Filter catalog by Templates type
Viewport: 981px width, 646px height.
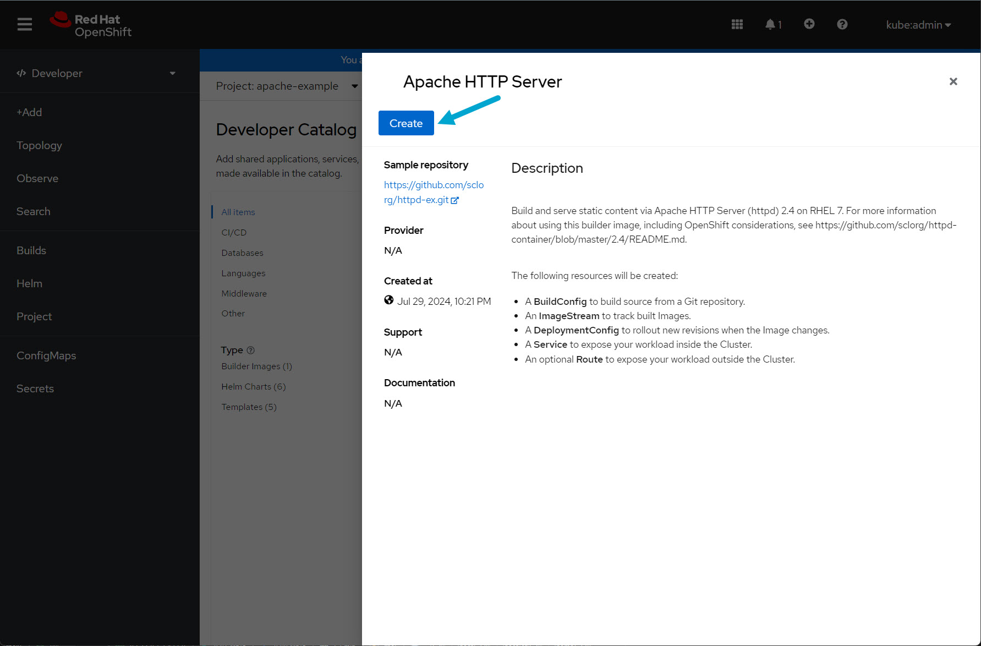pos(249,407)
